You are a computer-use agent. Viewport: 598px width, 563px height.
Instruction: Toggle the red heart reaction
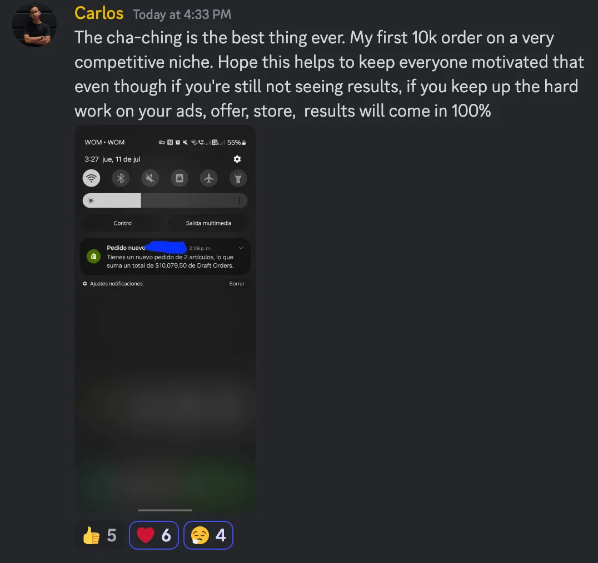pyautogui.click(x=154, y=535)
